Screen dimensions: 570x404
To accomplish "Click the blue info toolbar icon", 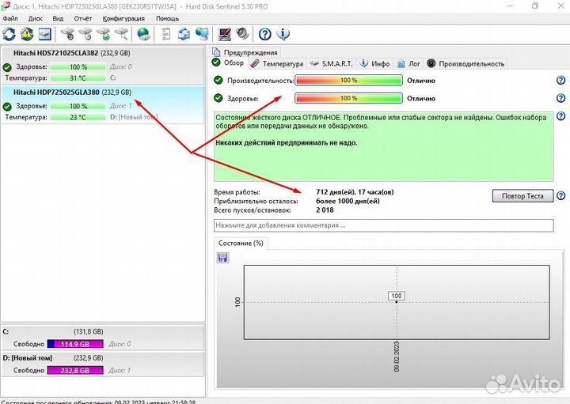I will click(x=283, y=34).
